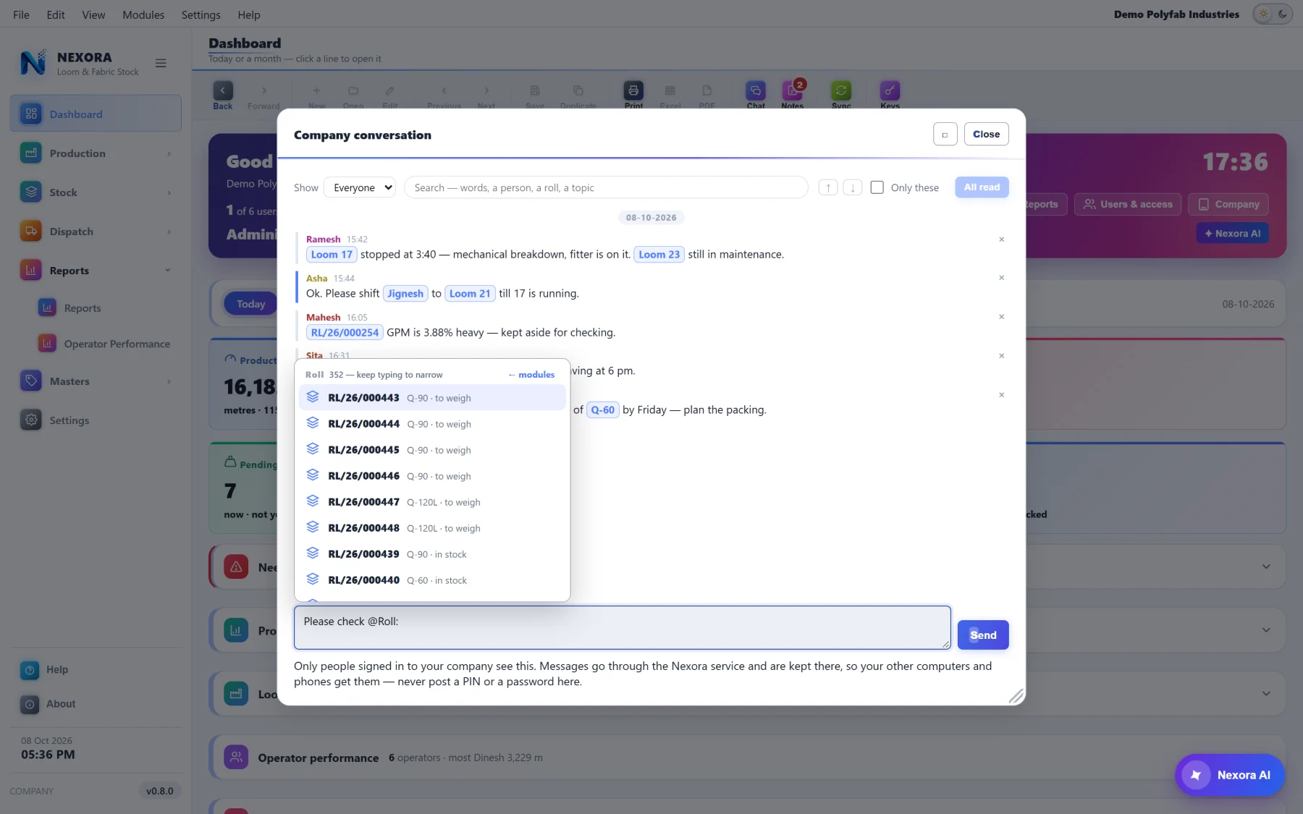Click the Loom 17 tag in Ramesh's message
The width and height of the screenshot is (1303, 814).
pos(332,255)
